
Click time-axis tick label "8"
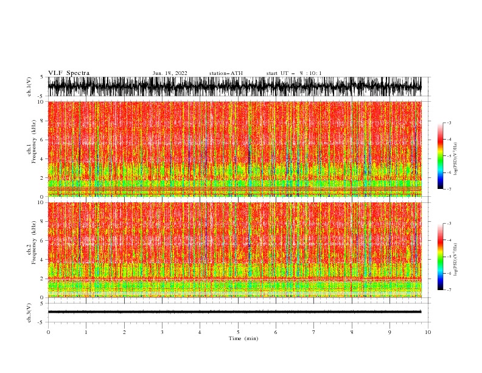point(352,332)
